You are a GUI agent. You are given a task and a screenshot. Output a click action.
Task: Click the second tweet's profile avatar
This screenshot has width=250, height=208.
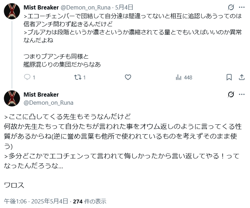pyautogui.click(x=12, y=98)
